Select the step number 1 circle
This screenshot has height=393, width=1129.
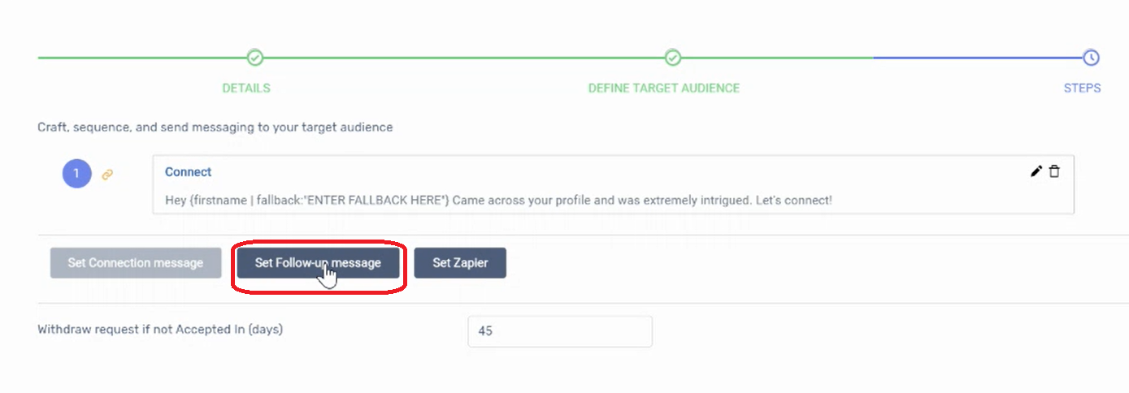[77, 173]
